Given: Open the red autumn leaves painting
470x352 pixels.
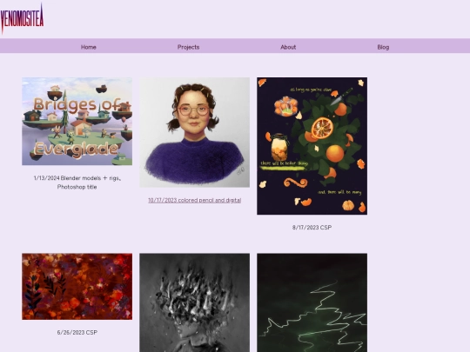Looking at the screenshot, I should 77,287.
